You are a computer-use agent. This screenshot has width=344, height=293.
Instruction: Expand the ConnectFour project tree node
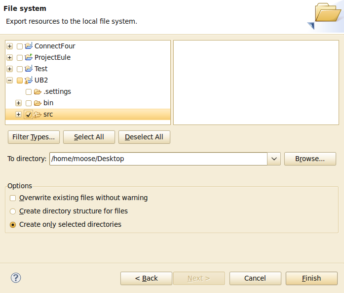pyautogui.click(x=10, y=46)
